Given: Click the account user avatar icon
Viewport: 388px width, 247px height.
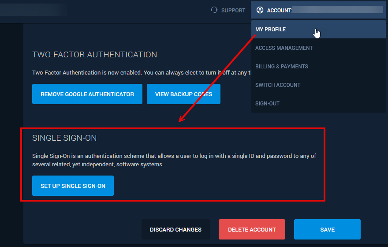Looking at the screenshot, I should tap(260, 10).
